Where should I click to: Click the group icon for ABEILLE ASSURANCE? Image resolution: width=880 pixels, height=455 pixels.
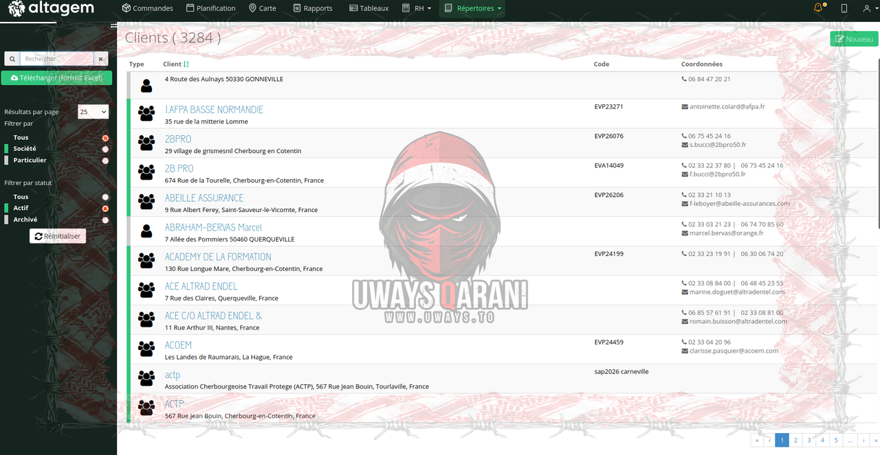[146, 201]
